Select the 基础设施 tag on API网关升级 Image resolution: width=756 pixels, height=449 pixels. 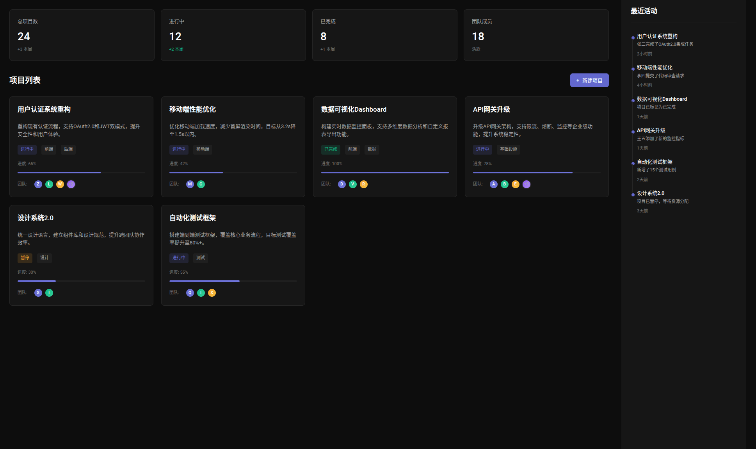coord(508,149)
